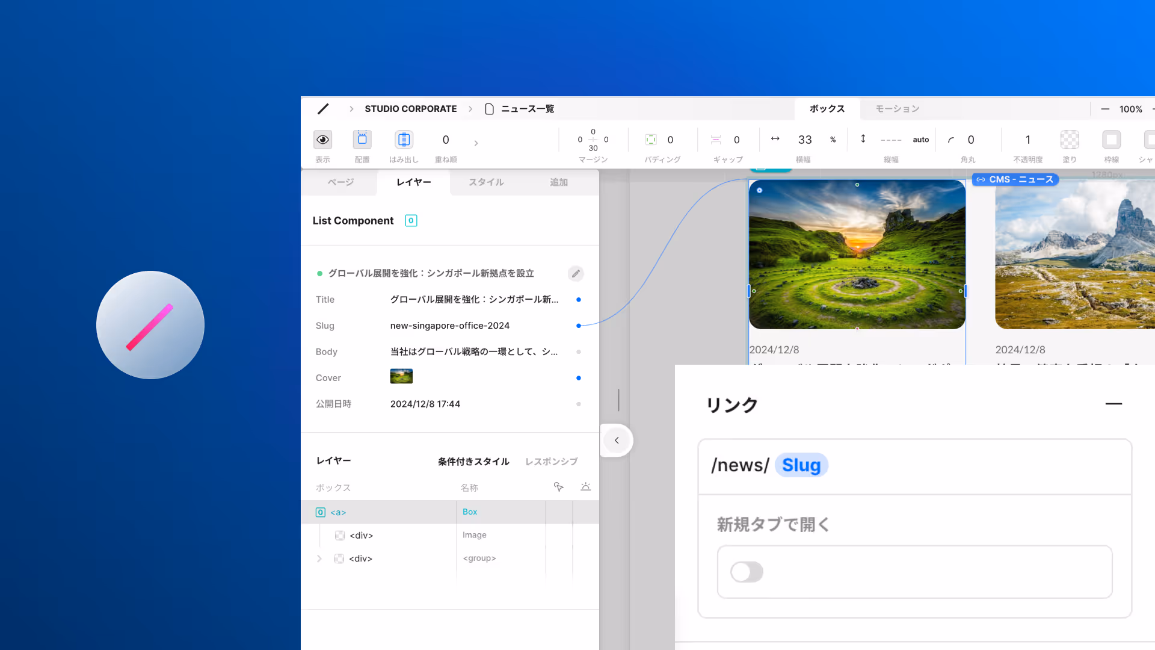Click the Studio pen logo in breadcrumb
The image size is (1155, 650).
(x=323, y=109)
